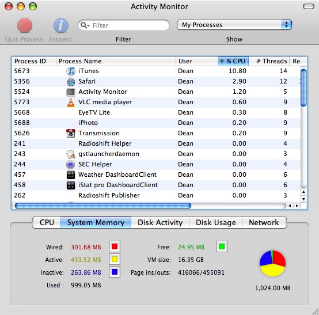The height and width of the screenshot is (315, 319).
Task: Click process ID 5773
Action: point(22,102)
